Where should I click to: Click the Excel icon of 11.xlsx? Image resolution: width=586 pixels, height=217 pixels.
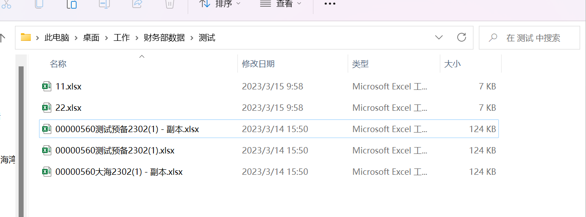[47, 86]
